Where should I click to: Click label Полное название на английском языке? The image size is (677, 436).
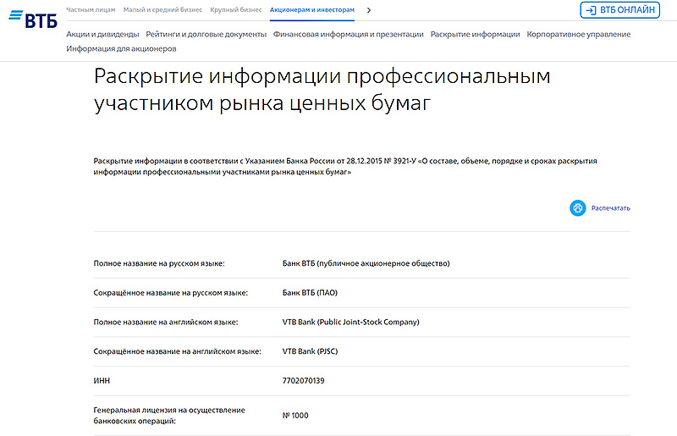166,323
